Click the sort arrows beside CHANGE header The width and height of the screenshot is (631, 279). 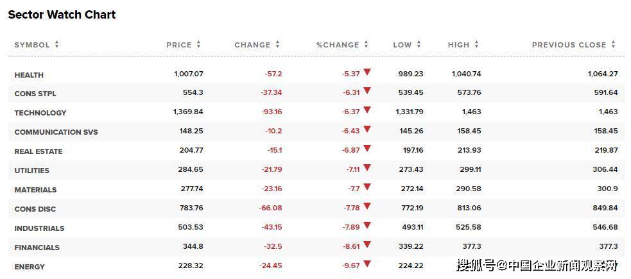[277, 44]
